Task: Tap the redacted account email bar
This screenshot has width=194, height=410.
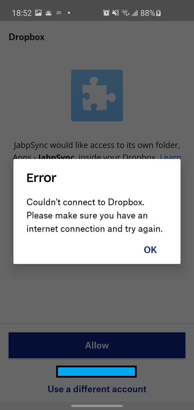Action: 96,371
